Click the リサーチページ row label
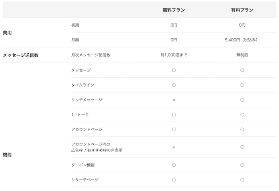Screen dimensions: 279x191 tap(85, 179)
